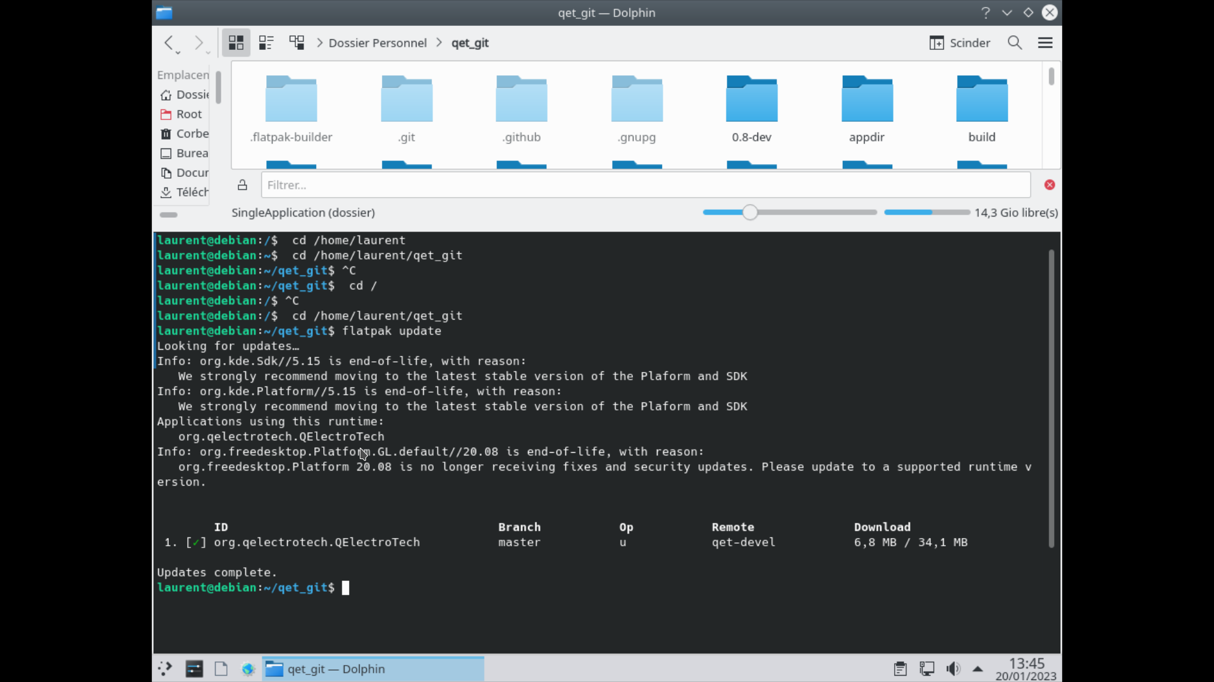
Task: Open volume control tray icon
Action: tap(953, 669)
